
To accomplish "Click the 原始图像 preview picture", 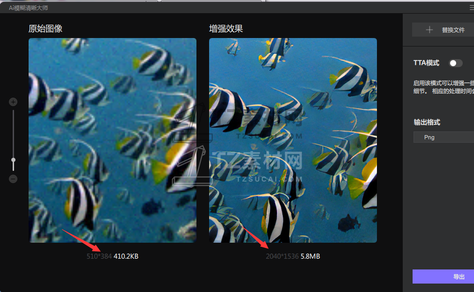I will [113, 140].
